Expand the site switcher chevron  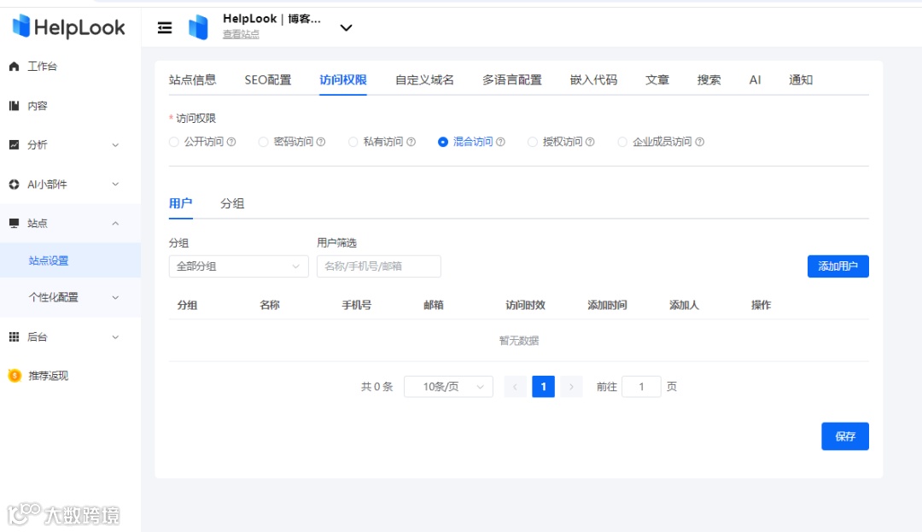[x=346, y=27]
